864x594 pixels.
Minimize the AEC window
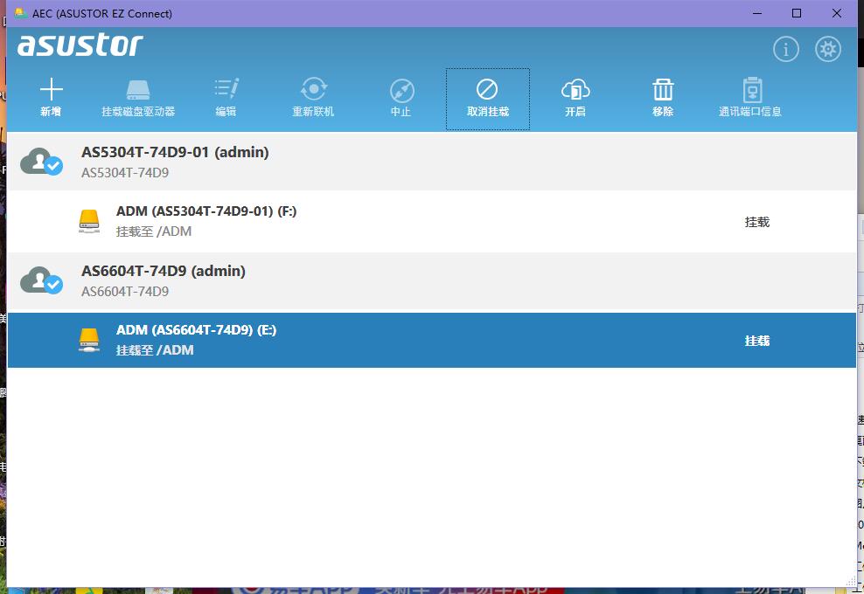[x=757, y=13]
